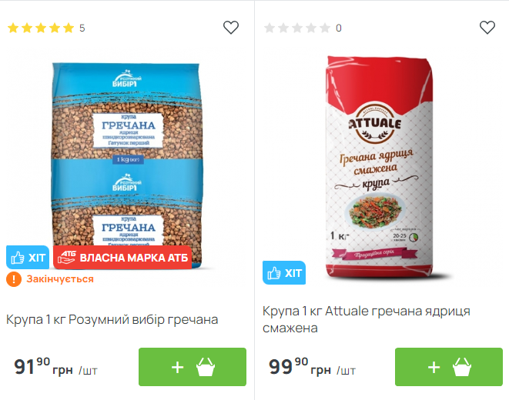Click the 91.90 грн price label
This screenshot has width=509, height=400.
pos(55,367)
